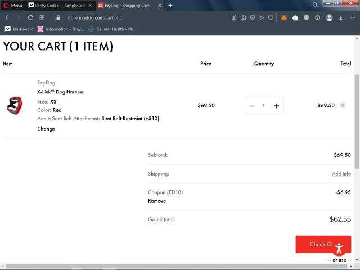Viewport: 360px width, 270px height.
Task: Increase quantity with plus button
Action: 277,106
